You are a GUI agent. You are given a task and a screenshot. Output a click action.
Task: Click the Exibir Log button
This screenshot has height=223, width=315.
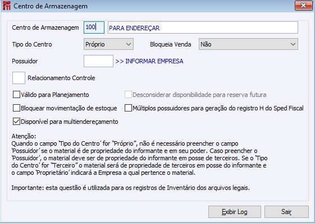pos(235,212)
